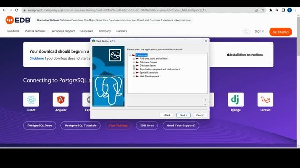Expand the Database Server node

pos(134,66)
